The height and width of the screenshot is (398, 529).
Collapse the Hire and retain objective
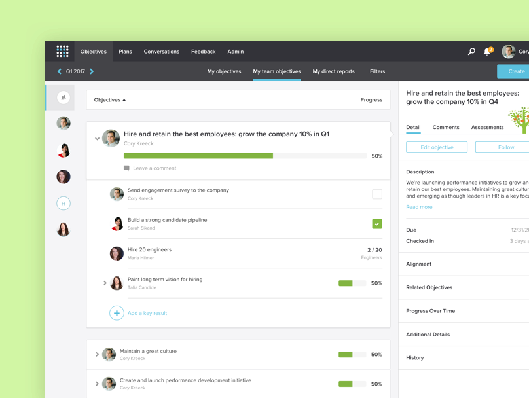[97, 139]
